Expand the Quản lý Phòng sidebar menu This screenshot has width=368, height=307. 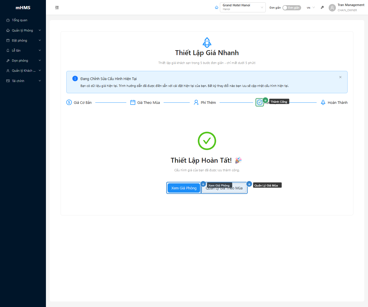(23, 30)
